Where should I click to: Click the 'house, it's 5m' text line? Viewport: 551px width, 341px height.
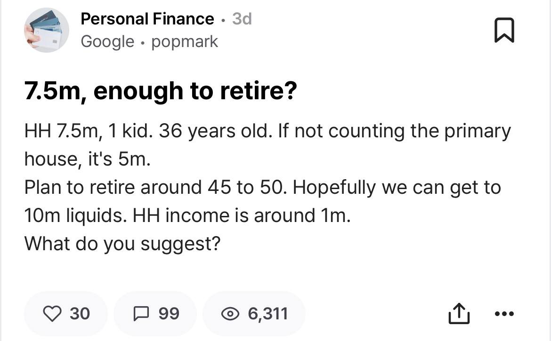pos(87,159)
